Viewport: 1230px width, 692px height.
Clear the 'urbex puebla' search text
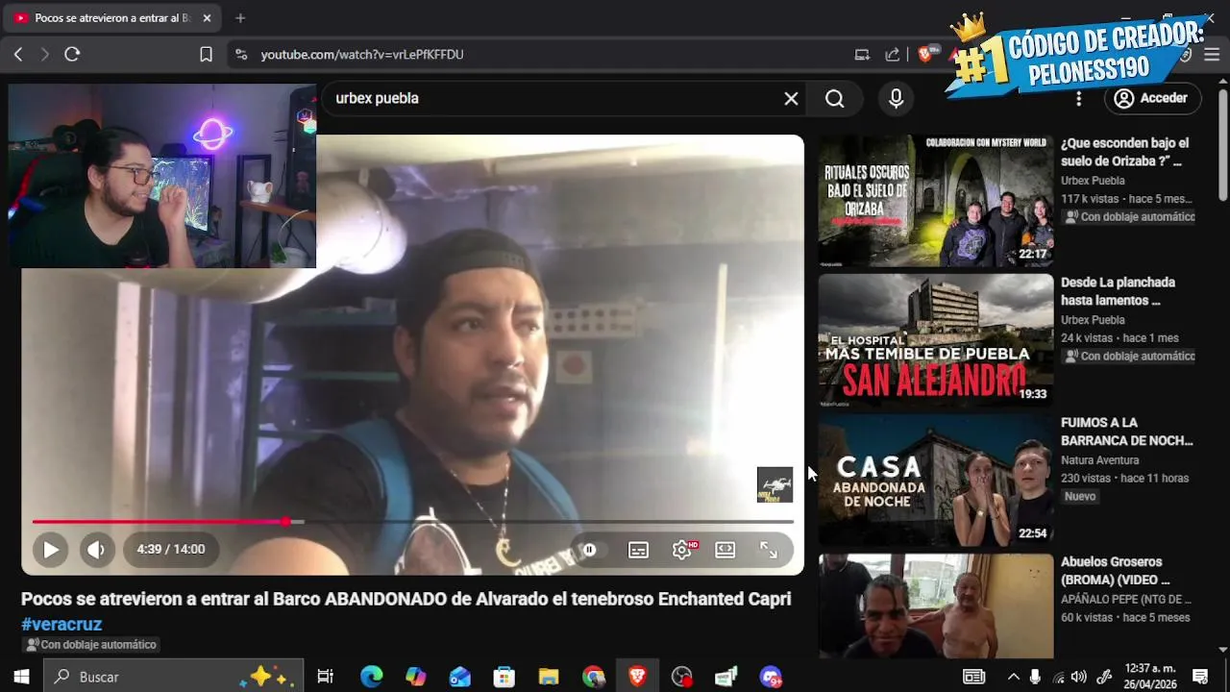tap(791, 98)
